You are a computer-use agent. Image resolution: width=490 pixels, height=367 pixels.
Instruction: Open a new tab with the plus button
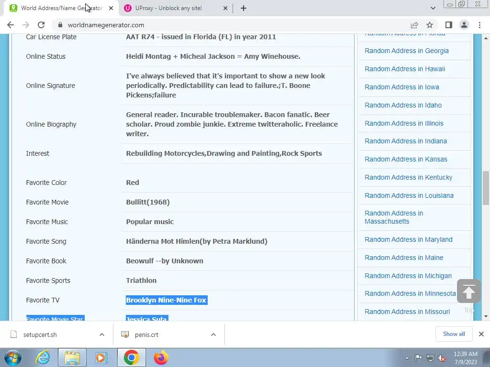(244, 8)
